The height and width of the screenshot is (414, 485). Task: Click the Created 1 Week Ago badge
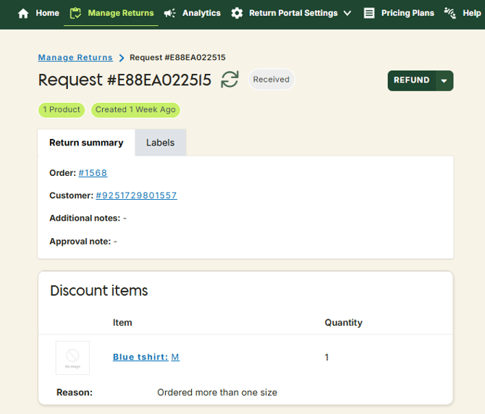(x=135, y=110)
